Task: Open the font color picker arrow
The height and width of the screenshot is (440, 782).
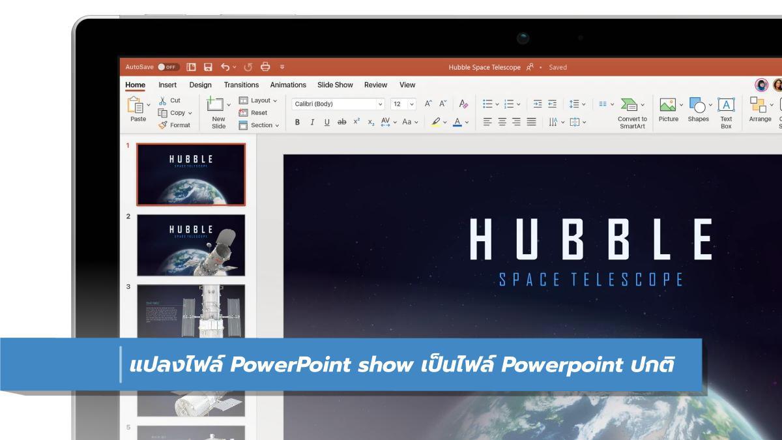Action: 466,123
